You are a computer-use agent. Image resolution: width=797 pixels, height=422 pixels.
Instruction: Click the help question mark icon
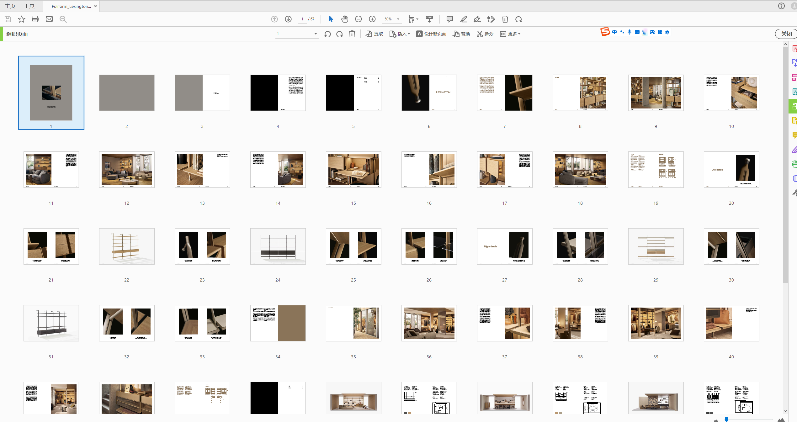coord(781,6)
